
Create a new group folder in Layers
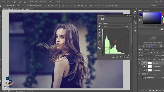157,90
